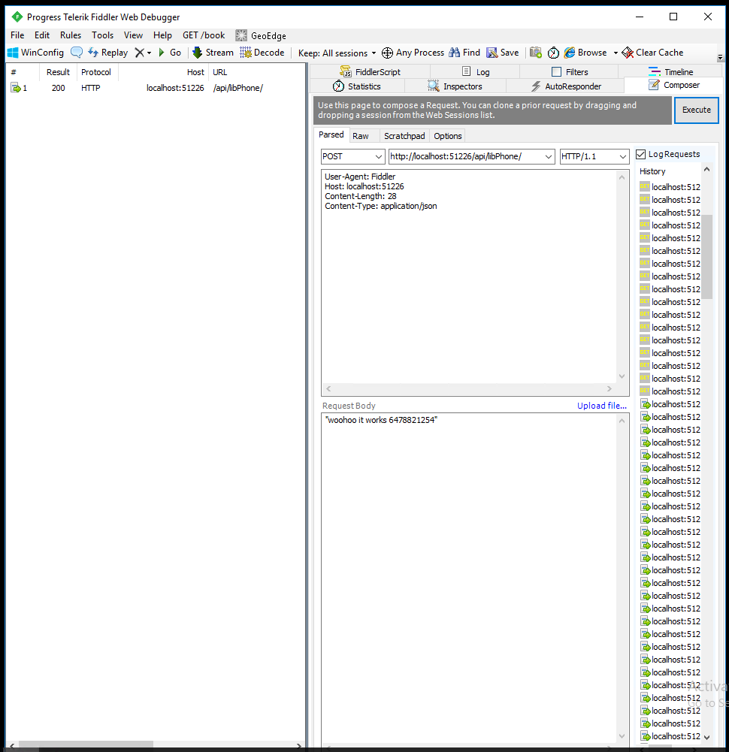Select the Composer tab
The width and height of the screenshot is (729, 752).
[x=674, y=86]
